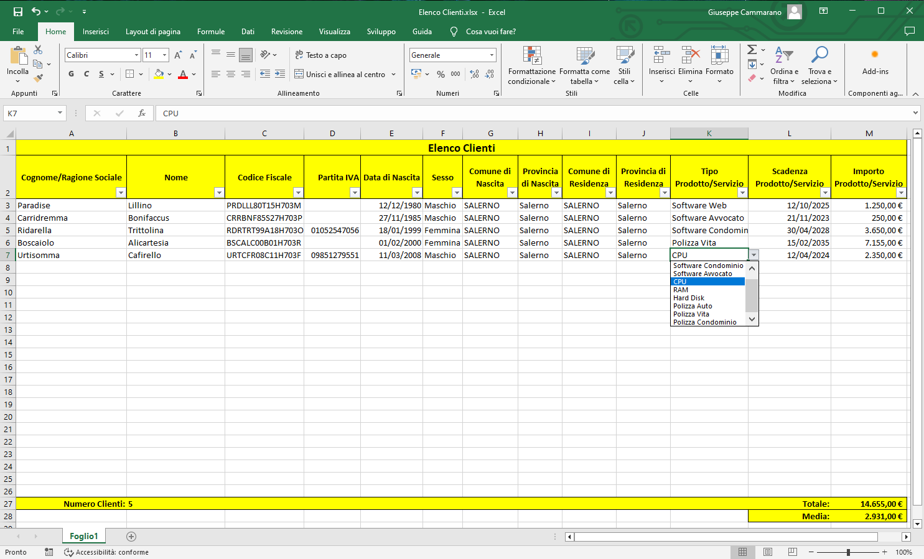
Task: Click the yellow fill color bucket
Action: [159, 74]
